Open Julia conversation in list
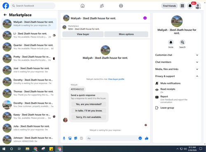This screenshot has width=206, height=152. 29,128
